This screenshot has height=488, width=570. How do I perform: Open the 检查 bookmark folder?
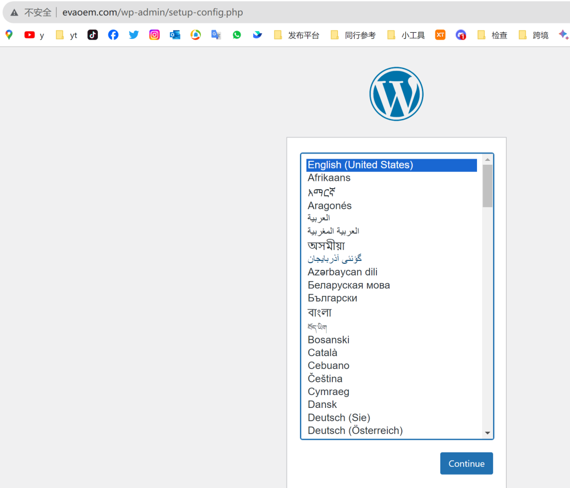(x=492, y=35)
